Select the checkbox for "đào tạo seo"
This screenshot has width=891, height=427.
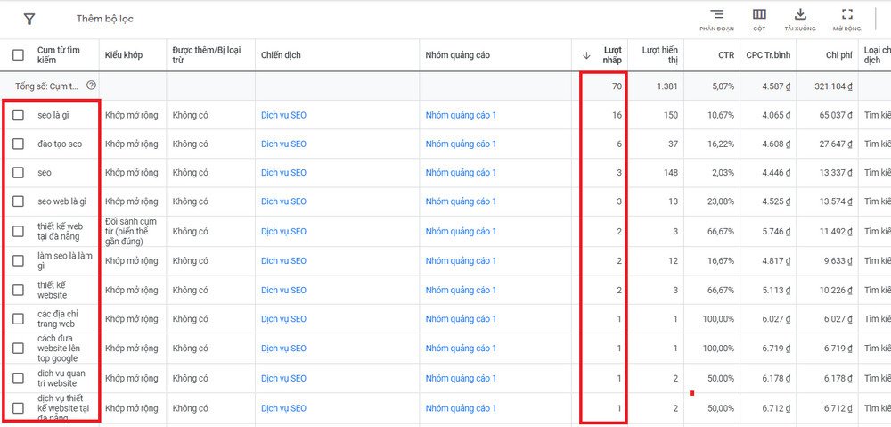click(19, 144)
